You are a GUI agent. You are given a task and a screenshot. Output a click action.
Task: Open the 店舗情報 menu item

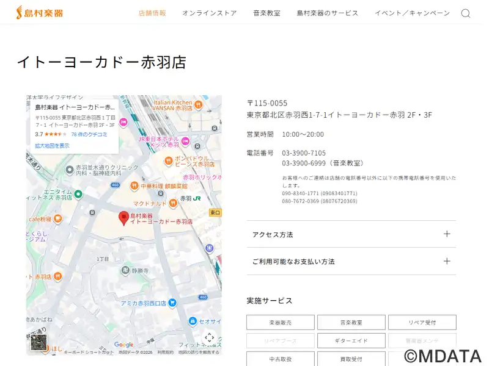pyautogui.click(x=152, y=13)
